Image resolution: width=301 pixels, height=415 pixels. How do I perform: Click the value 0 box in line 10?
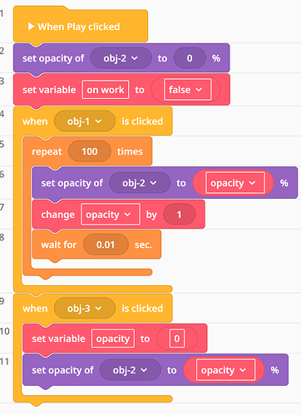click(x=177, y=338)
